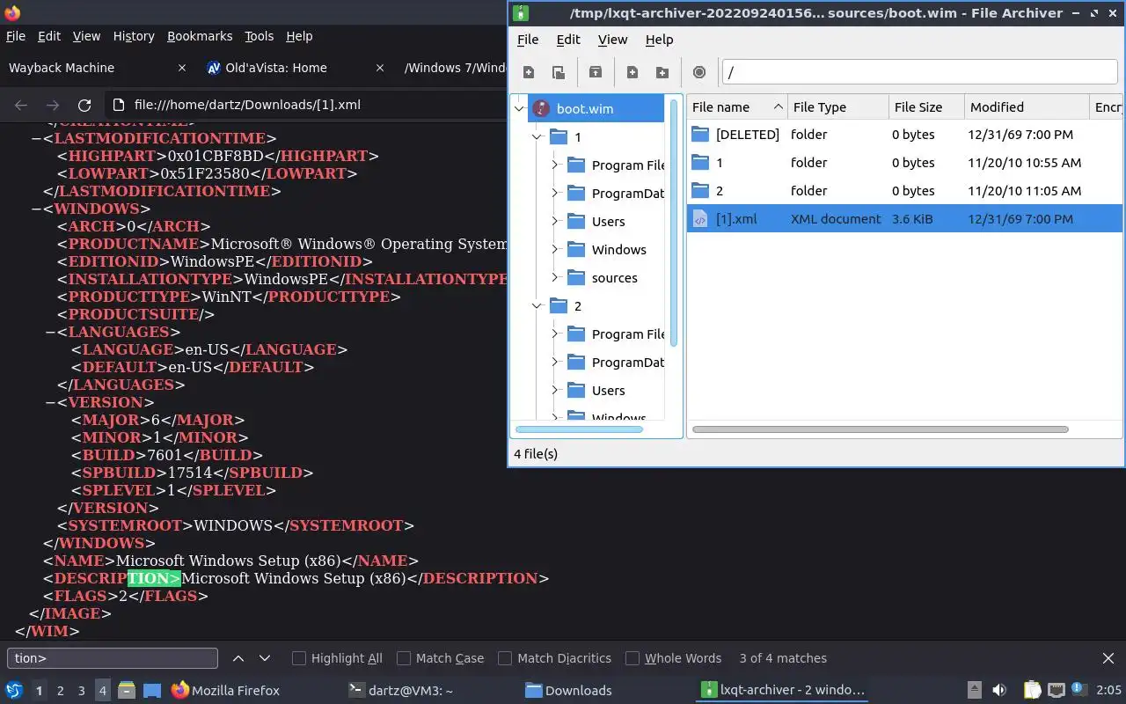Sort the list by the File name column
1126x704 pixels.
coord(737,107)
